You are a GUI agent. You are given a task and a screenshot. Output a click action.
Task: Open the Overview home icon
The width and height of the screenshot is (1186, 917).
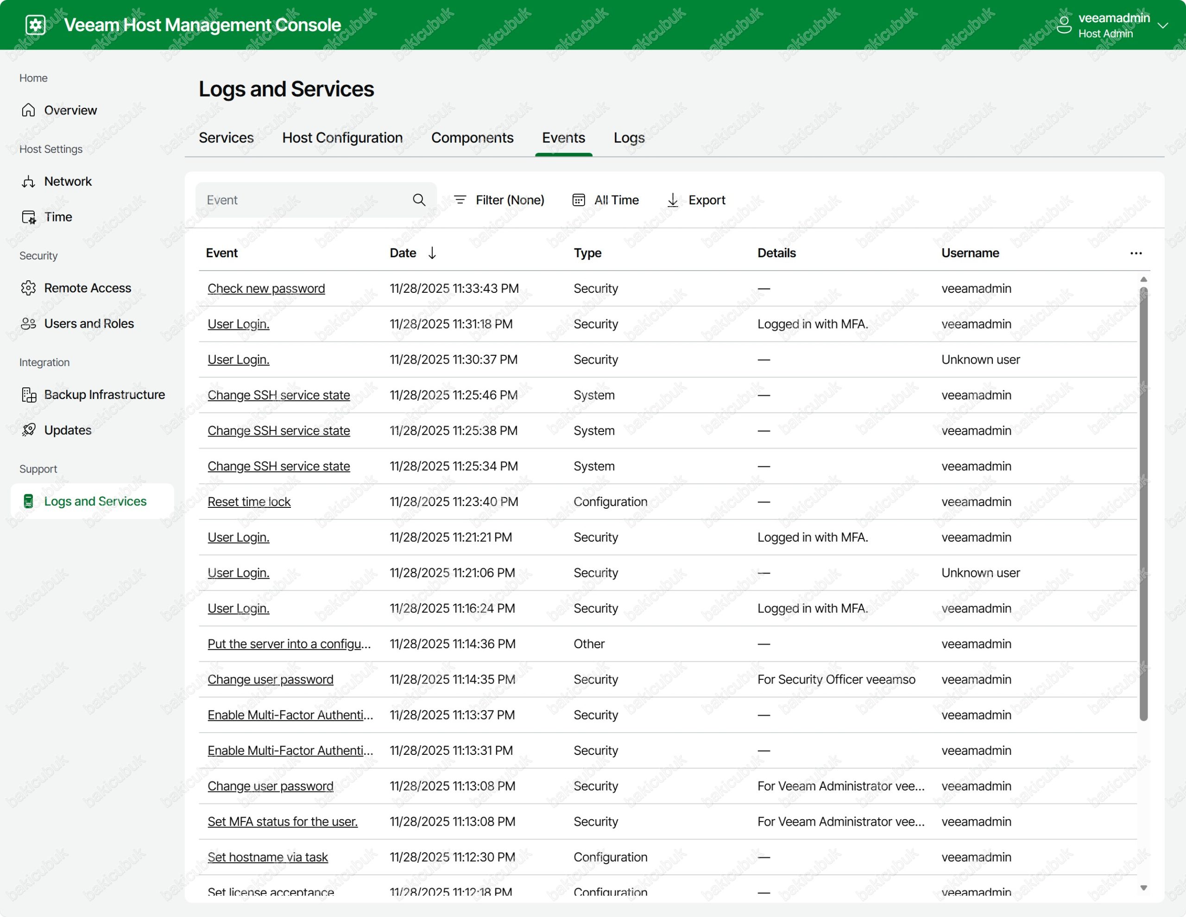point(28,110)
